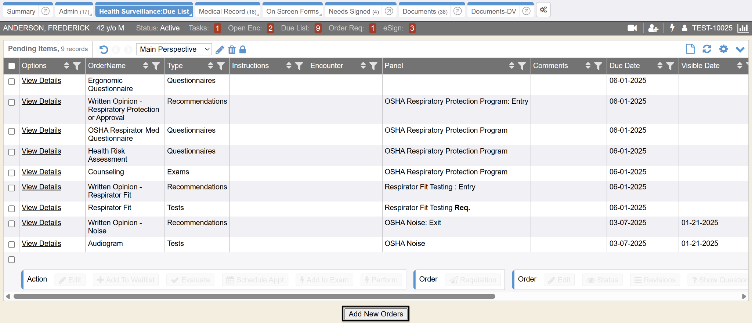Open the Due Date column filter
752x323 pixels.
[x=670, y=66]
